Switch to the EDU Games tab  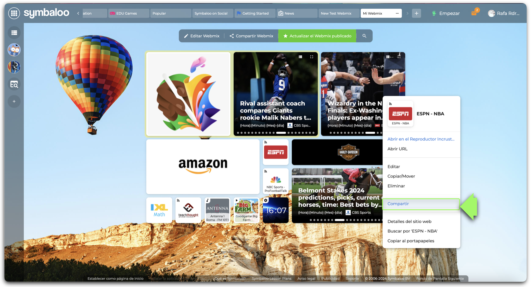(x=129, y=13)
